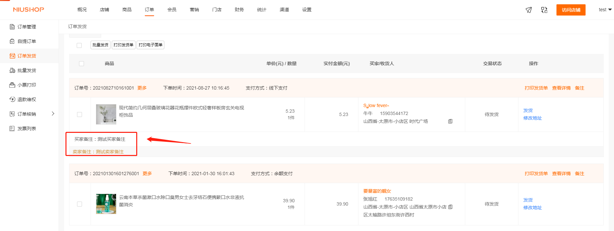Go to 退款维权 in sidebar
Image resolution: width=614 pixels, height=231 pixels.
pyautogui.click(x=27, y=99)
